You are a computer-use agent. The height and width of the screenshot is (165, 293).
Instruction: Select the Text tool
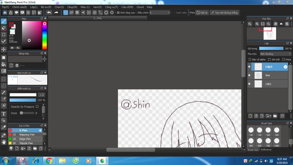coord(3,114)
